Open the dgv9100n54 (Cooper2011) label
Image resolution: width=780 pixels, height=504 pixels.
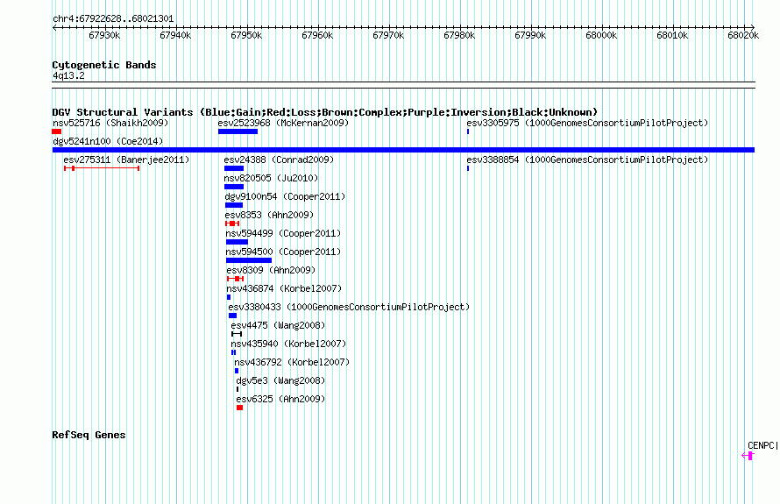[x=285, y=196]
